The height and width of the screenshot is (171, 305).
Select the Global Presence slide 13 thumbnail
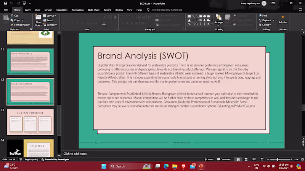30,122
